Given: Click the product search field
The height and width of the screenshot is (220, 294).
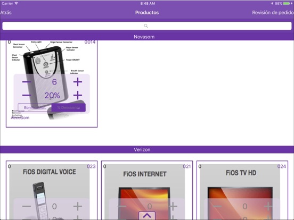Looking at the screenshot, I should pos(147,26).
